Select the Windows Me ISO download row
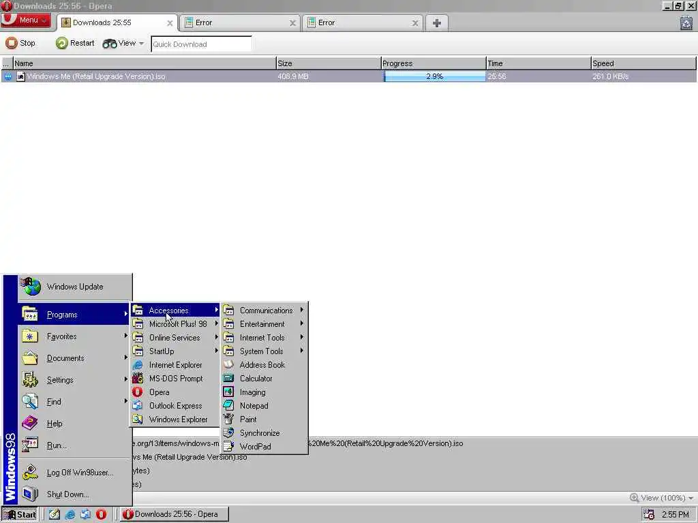698x523 pixels. pos(348,76)
